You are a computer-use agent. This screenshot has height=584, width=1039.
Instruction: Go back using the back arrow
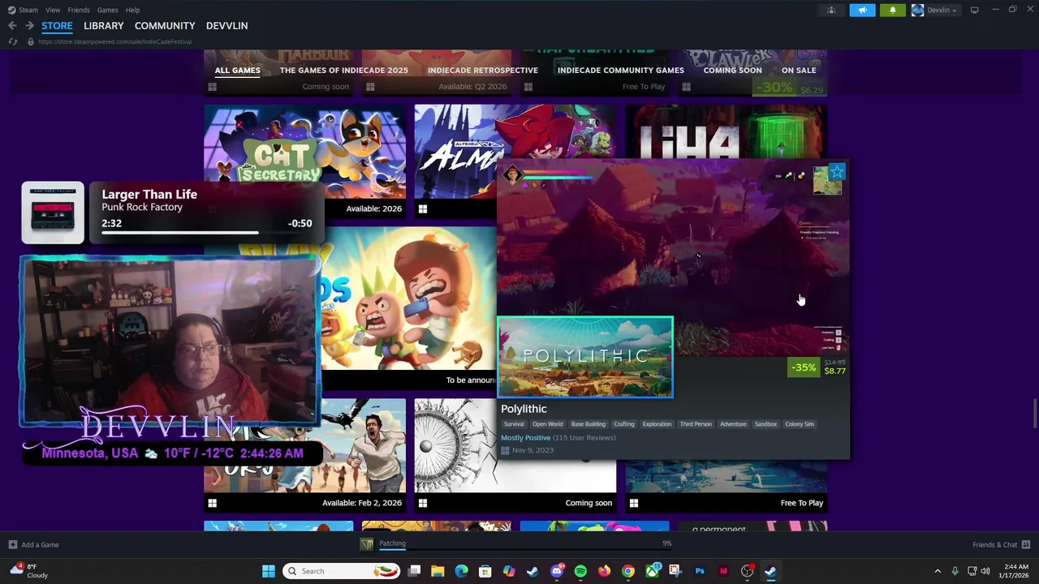pyautogui.click(x=12, y=26)
